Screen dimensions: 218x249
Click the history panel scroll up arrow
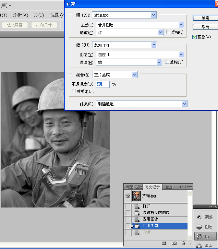pos(190,193)
